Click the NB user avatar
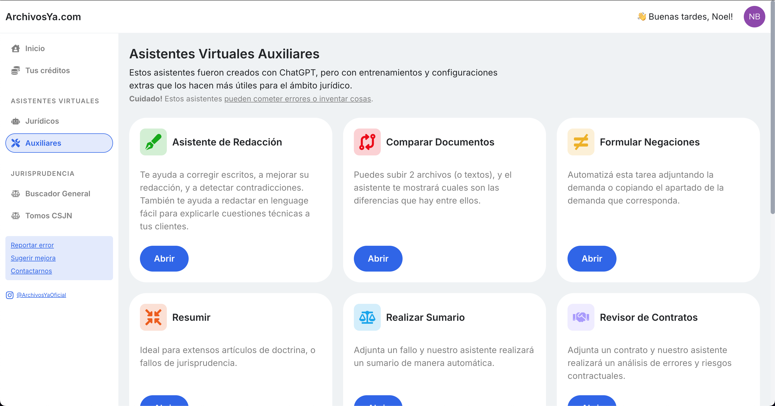This screenshot has width=775, height=406. coord(754,16)
